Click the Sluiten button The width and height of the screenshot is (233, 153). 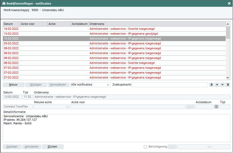click(53, 147)
